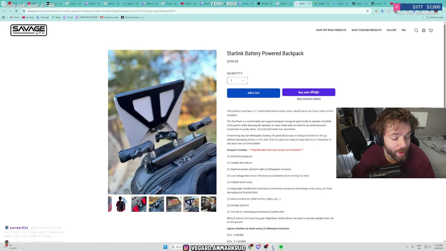Open the Gallery menu item
This screenshot has height=251, width=446.
tap(391, 30)
